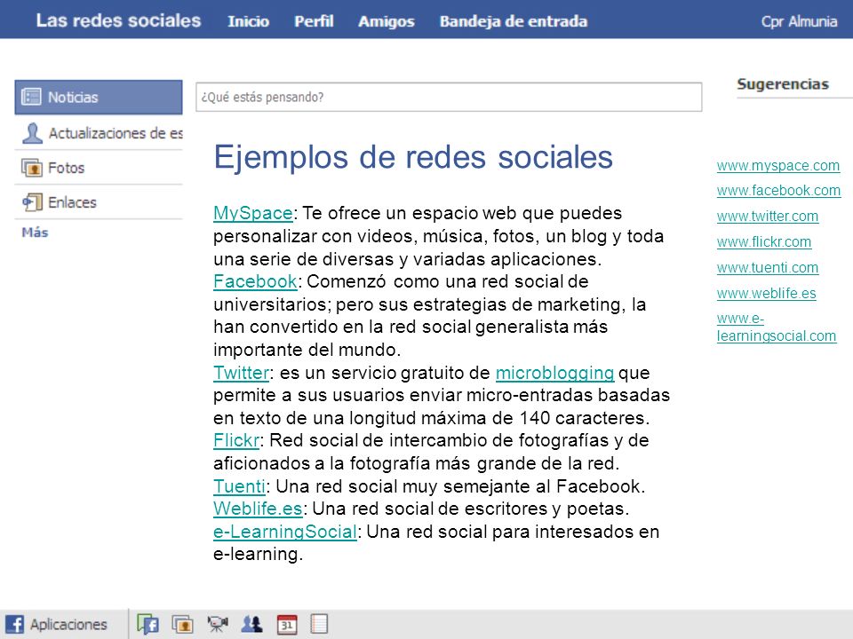
Task: Open www.e-learningsocial.com suggestion link
Action: point(777,327)
